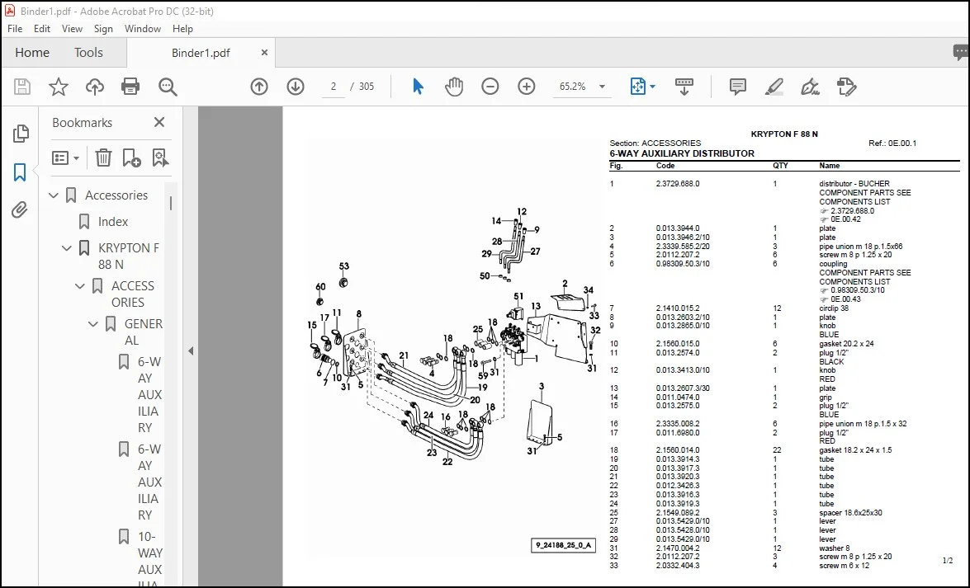Screen dimensions: 970x588
Task: Open bookmarks options menu dropdown
Action: point(65,158)
